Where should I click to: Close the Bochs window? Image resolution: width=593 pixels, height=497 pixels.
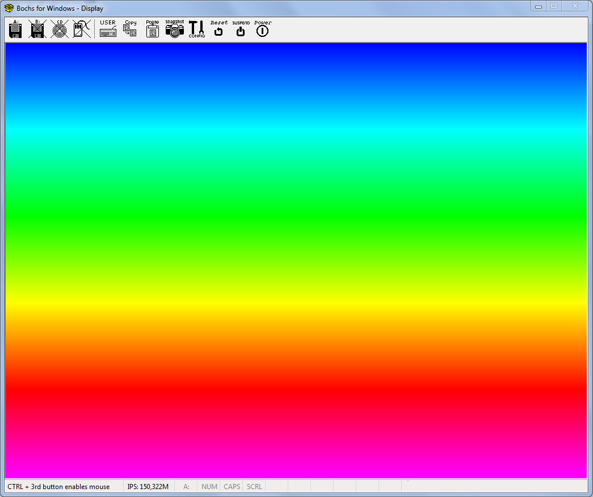(x=575, y=6)
